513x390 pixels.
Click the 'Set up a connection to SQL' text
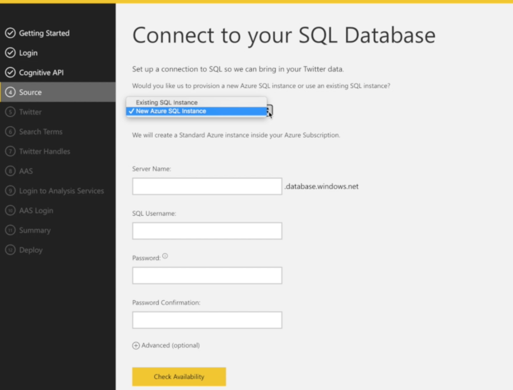[x=238, y=69]
